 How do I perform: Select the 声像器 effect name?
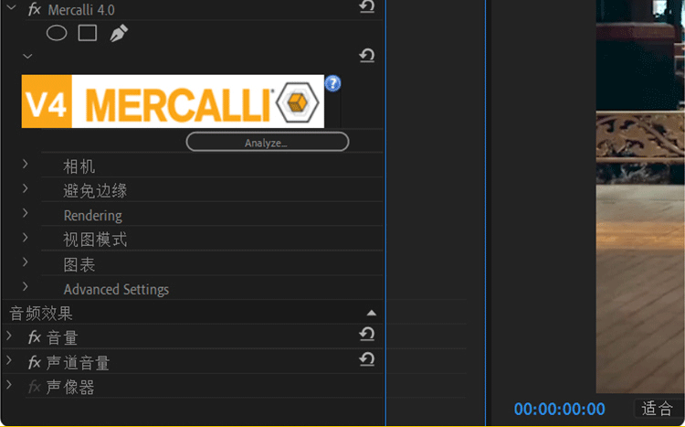tap(70, 387)
